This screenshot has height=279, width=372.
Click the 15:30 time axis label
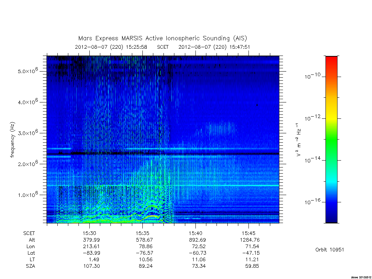click(89, 234)
